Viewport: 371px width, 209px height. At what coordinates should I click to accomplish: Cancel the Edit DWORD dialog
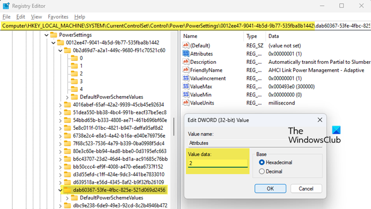(x=306, y=188)
